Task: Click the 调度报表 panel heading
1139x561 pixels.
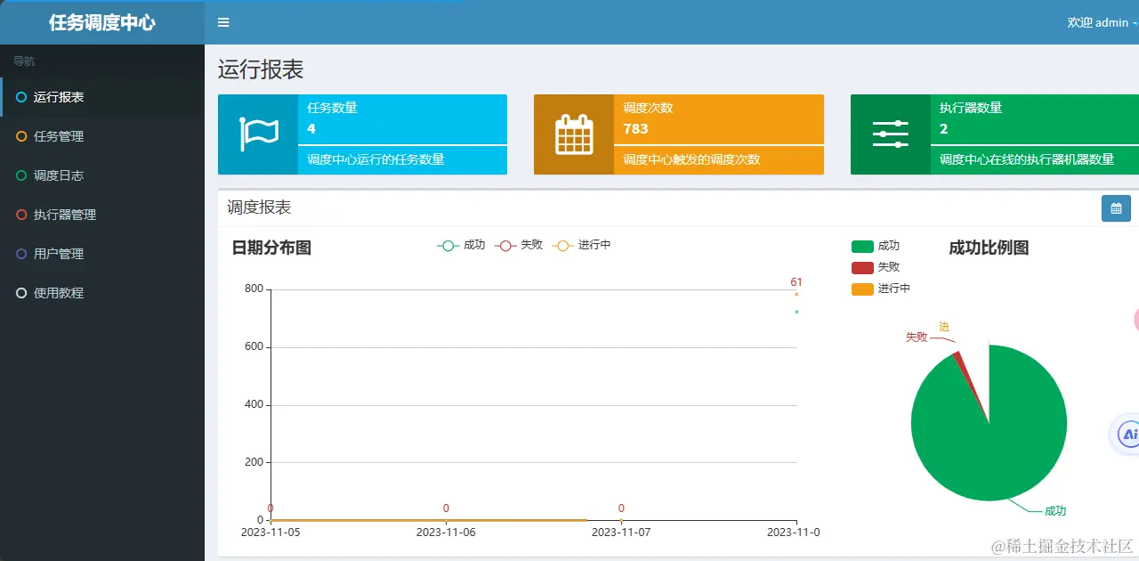Action: [x=259, y=207]
